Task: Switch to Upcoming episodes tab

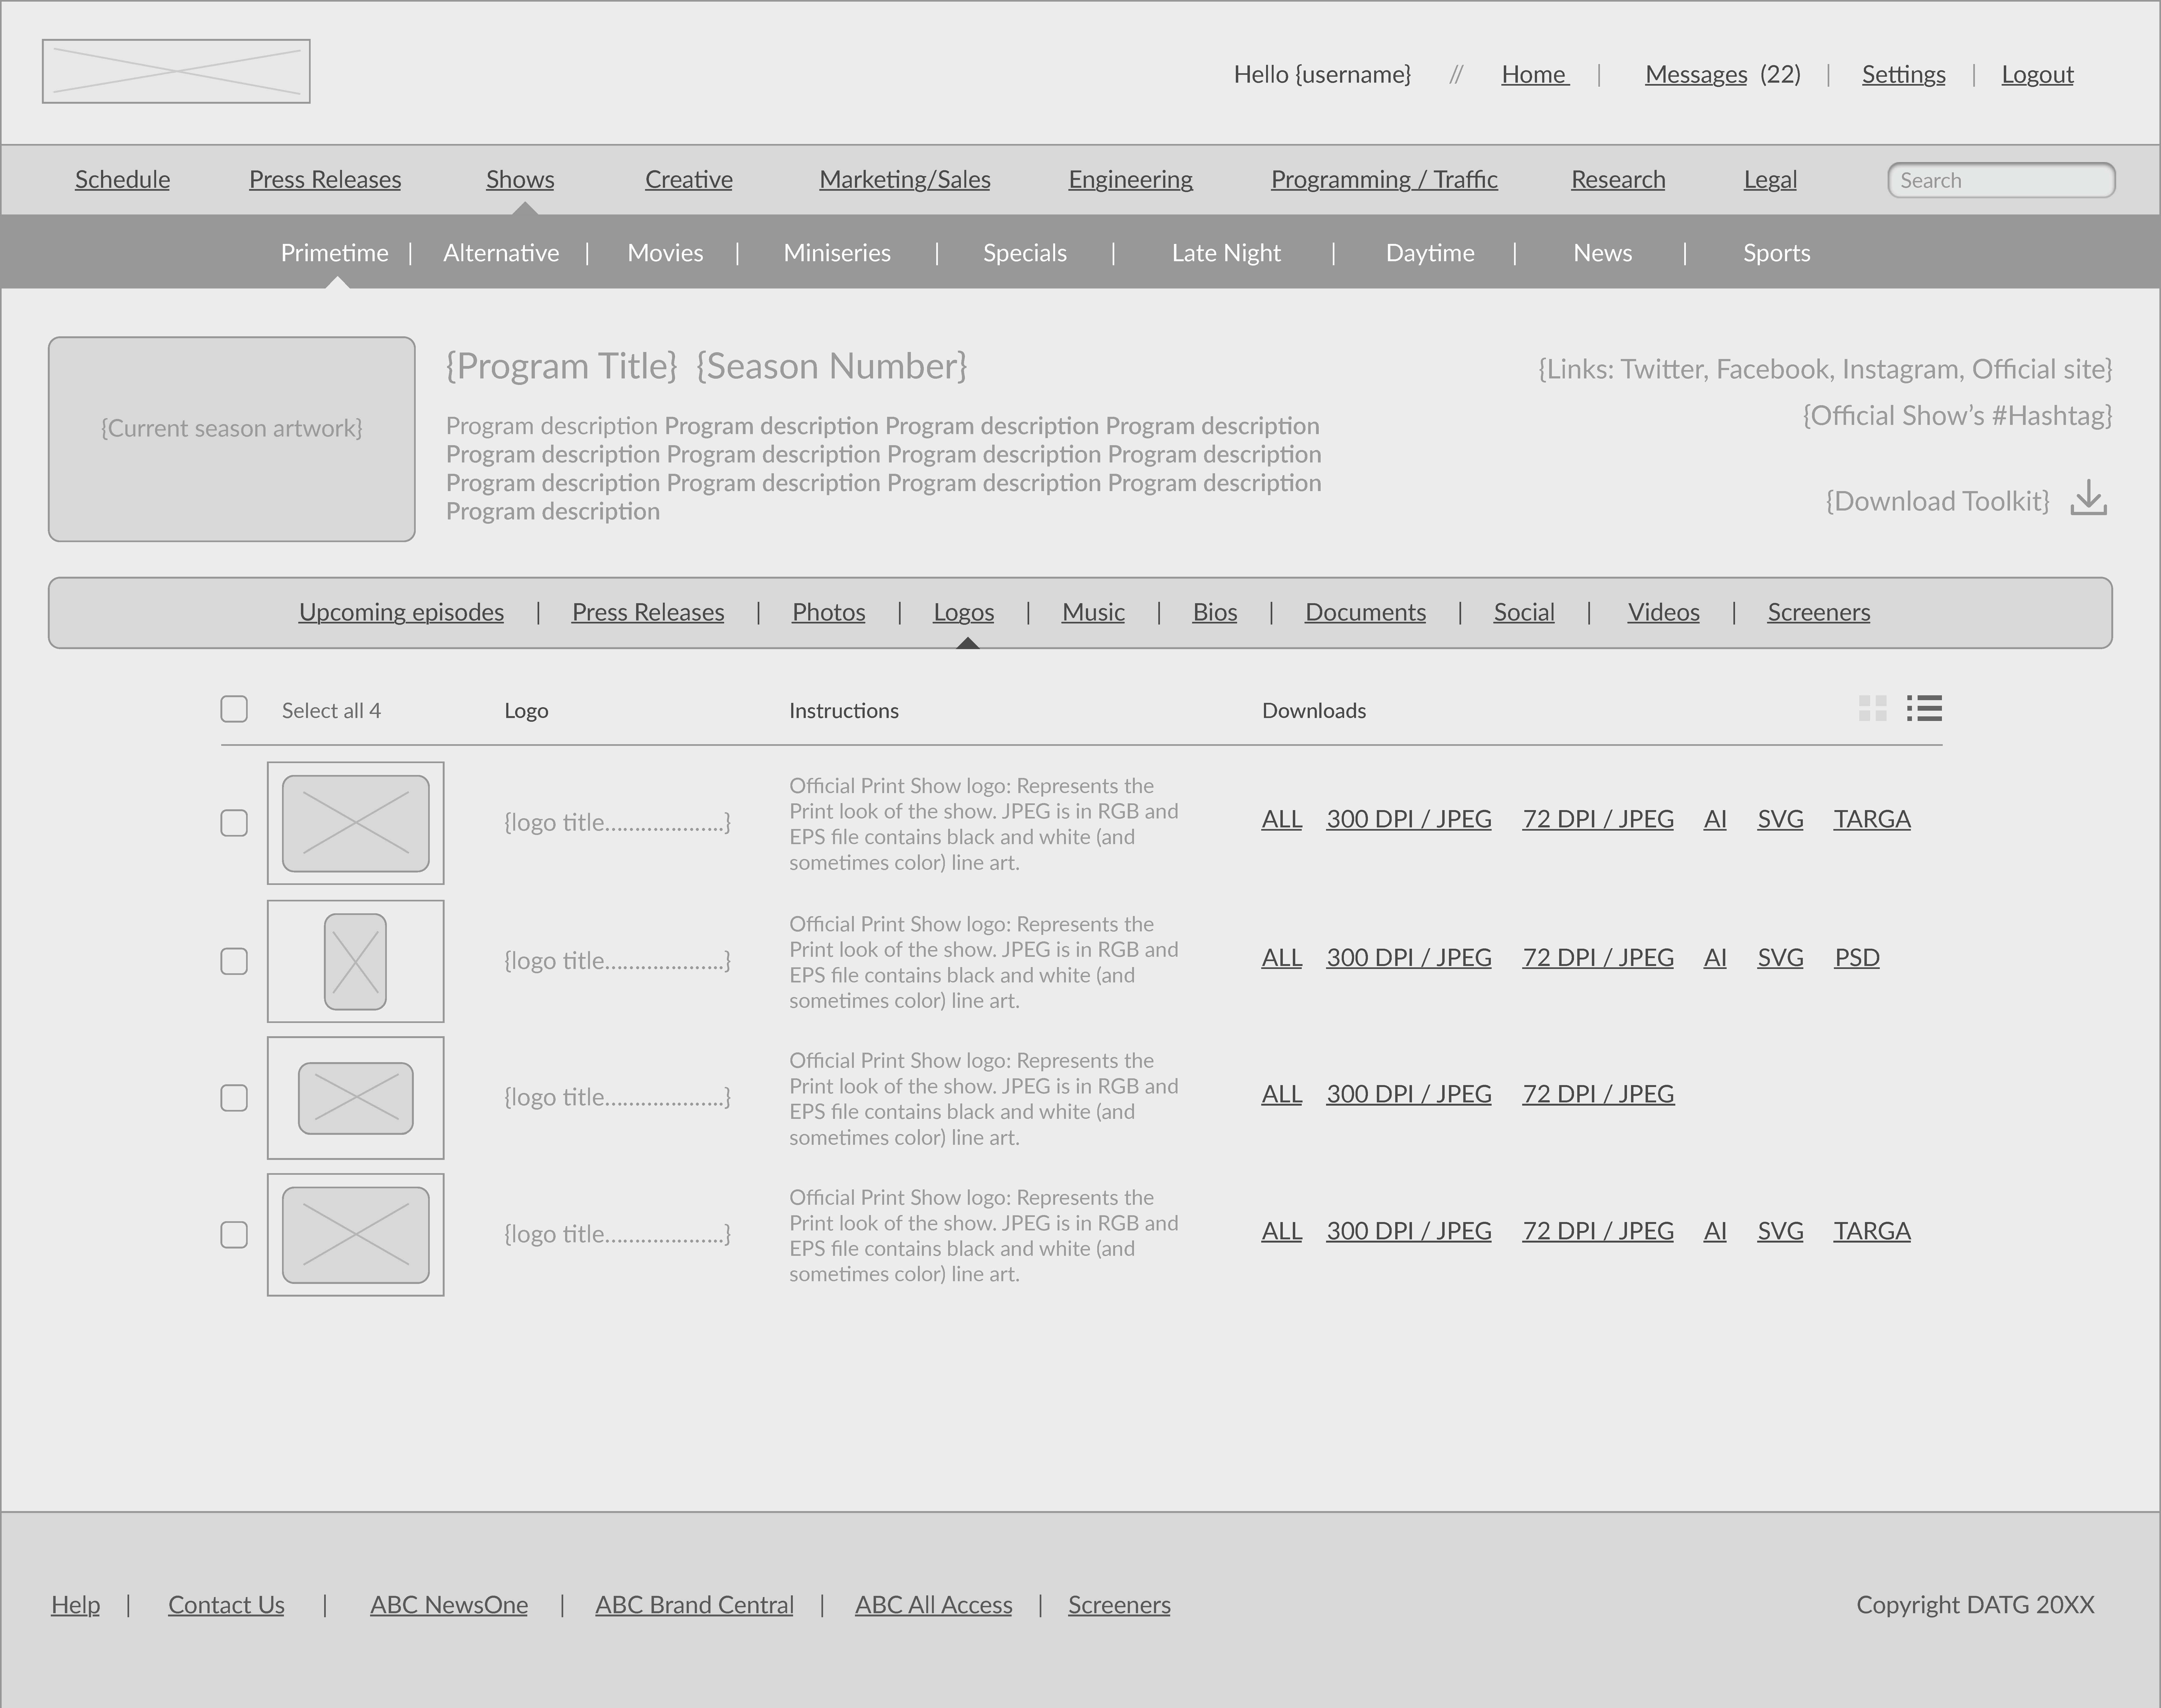Action: tap(401, 612)
